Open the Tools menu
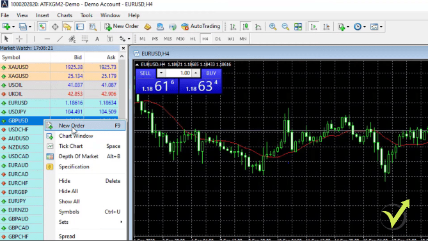Viewport: 428px width, 241px height. coord(86,15)
